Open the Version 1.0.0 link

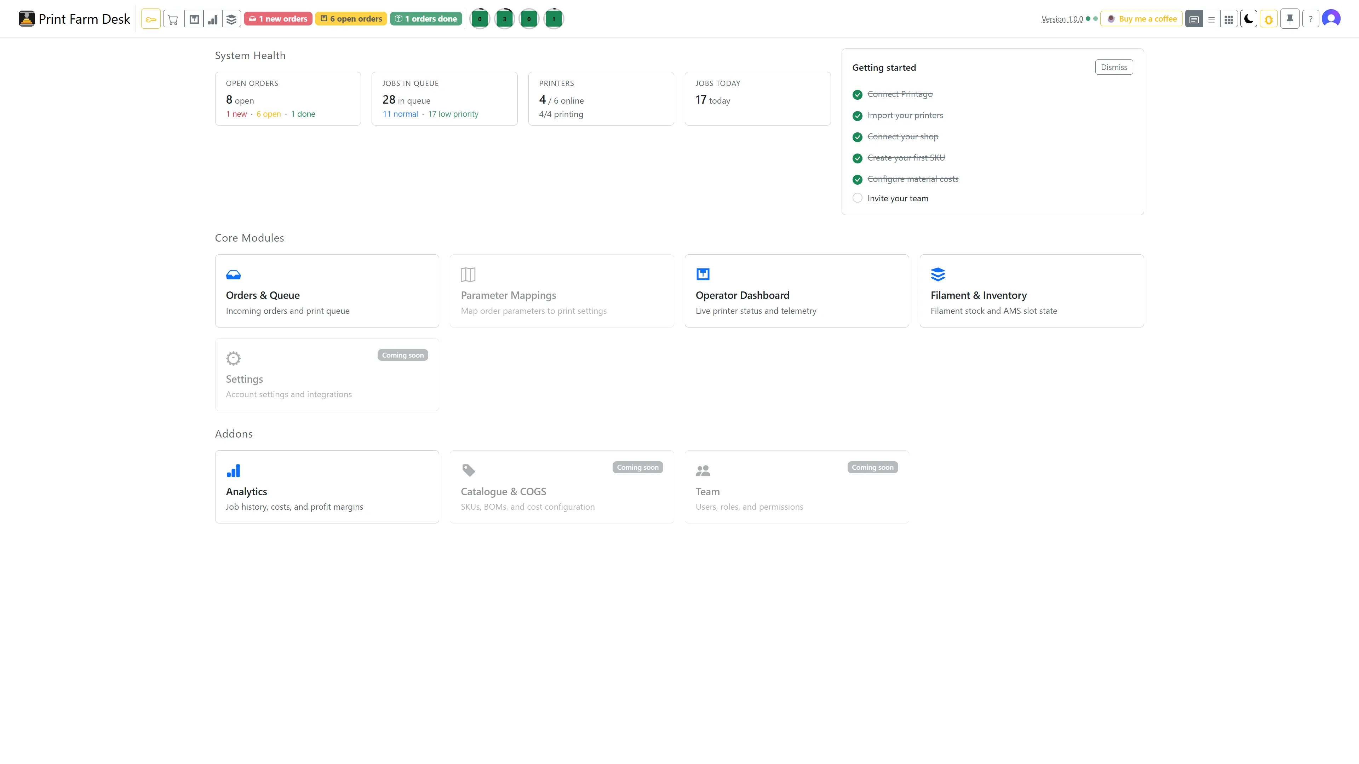coord(1062,19)
